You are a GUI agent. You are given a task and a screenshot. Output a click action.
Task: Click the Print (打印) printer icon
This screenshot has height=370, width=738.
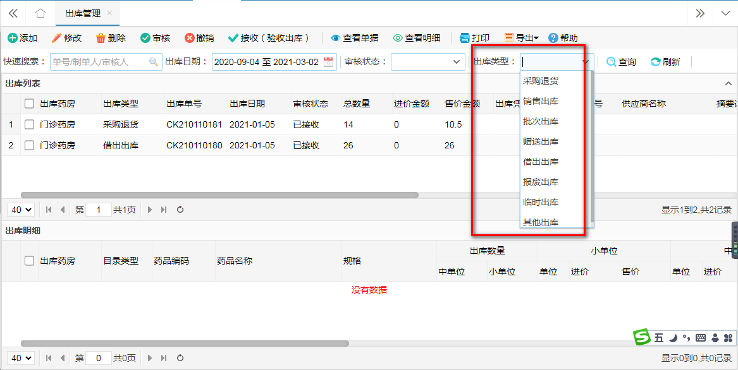pyautogui.click(x=465, y=38)
